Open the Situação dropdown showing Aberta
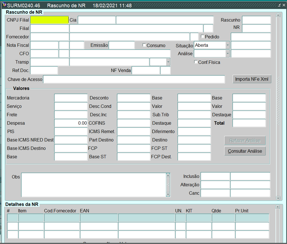This screenshot has width=287, height=244. (x=228, y=45)
